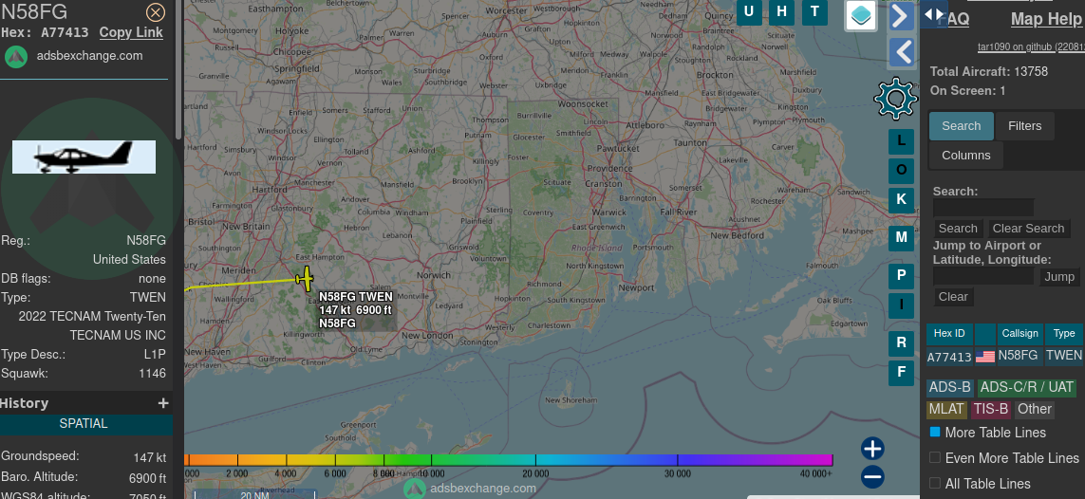Click the two-arrow collapse sidebar button
The width and height of the screenshot is (1085, 499).
click(x=934, y=14)
